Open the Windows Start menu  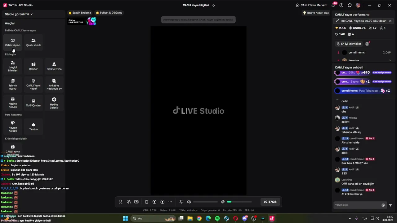(x=125, y=219)
